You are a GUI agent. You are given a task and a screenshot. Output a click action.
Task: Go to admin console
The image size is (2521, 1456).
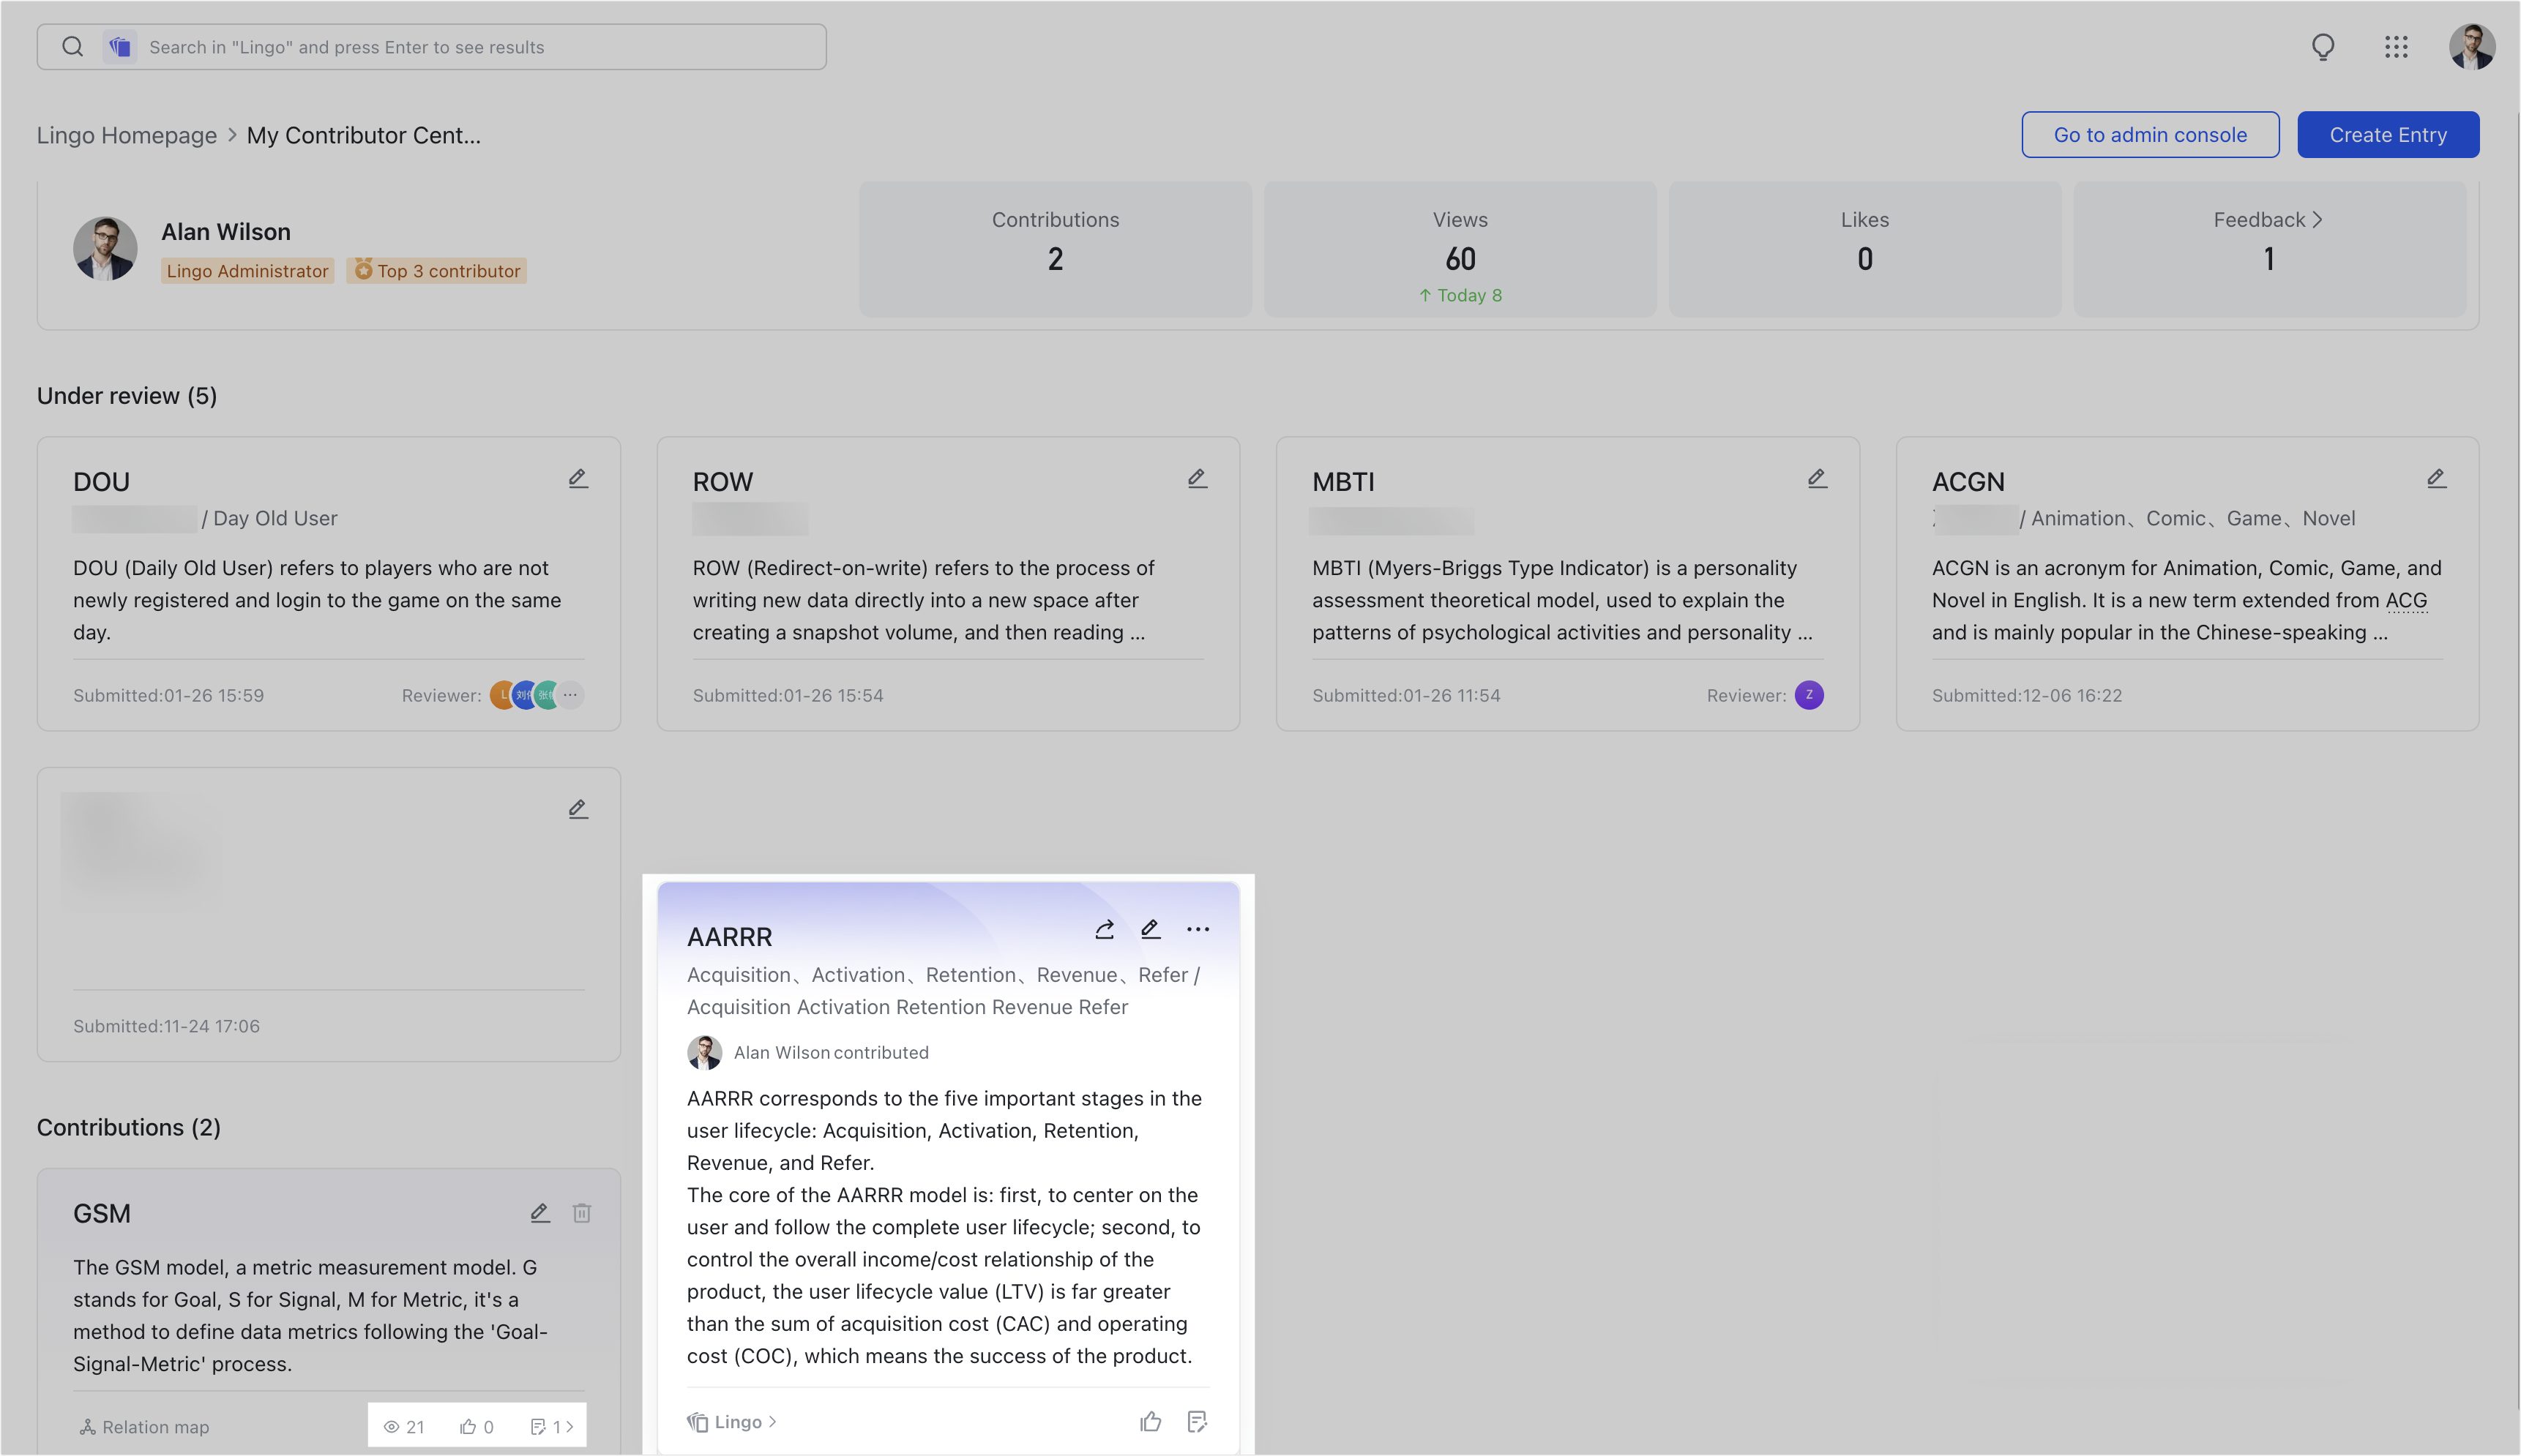coord(2150,134)
